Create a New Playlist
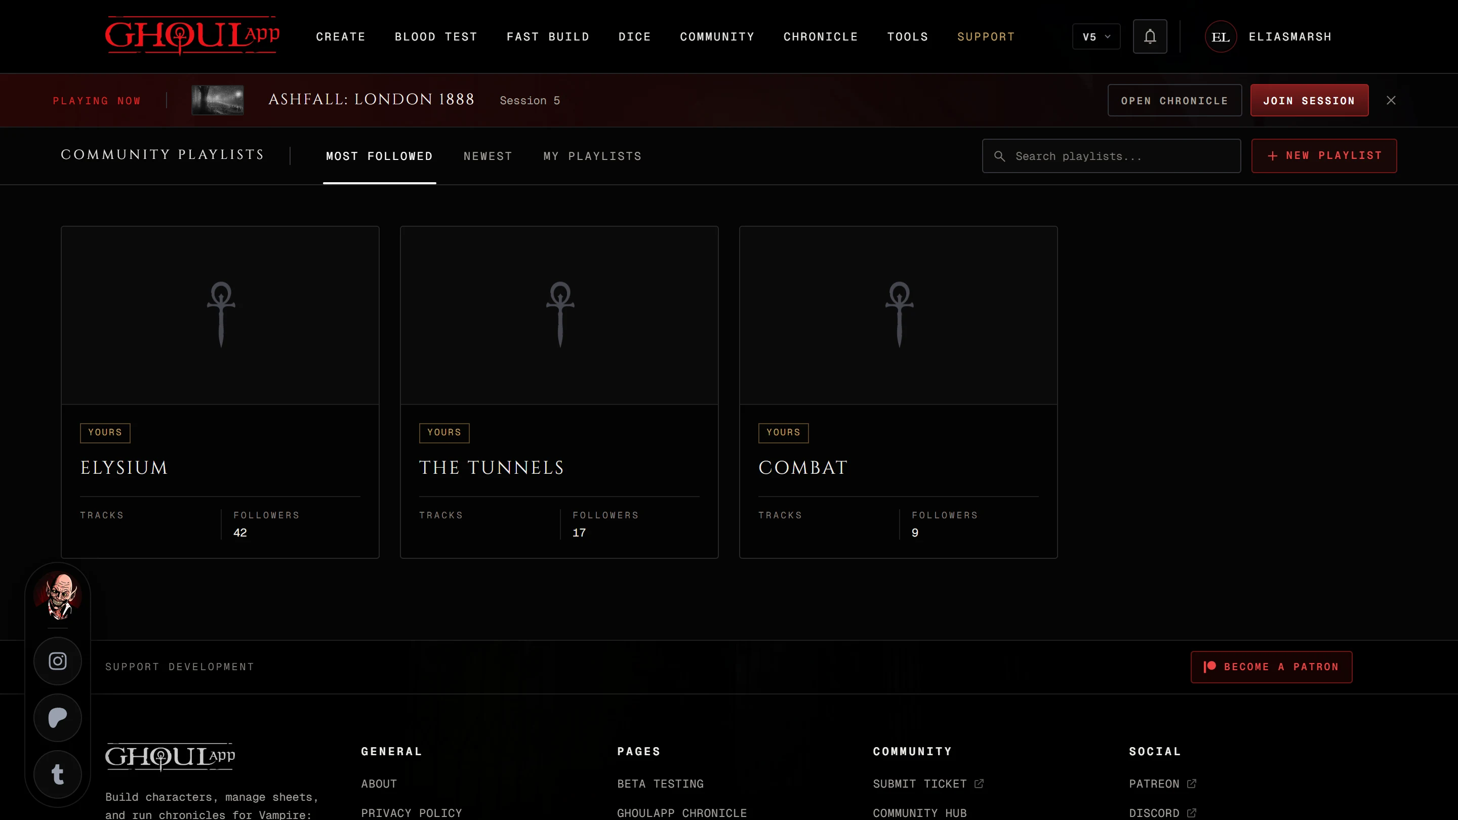 point(1324,155)
